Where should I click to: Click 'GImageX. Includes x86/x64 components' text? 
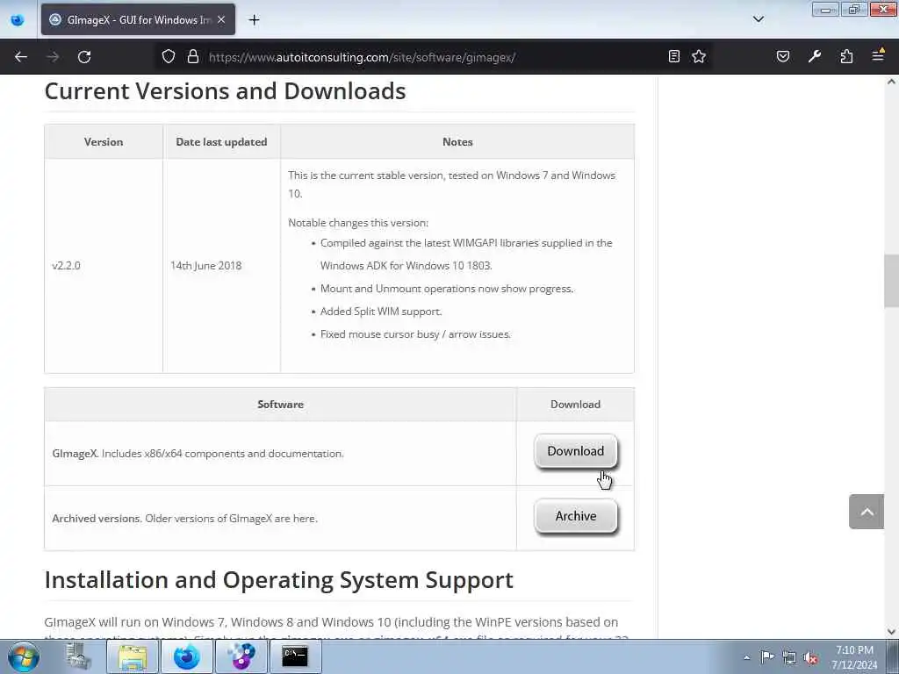pos(198,454)
